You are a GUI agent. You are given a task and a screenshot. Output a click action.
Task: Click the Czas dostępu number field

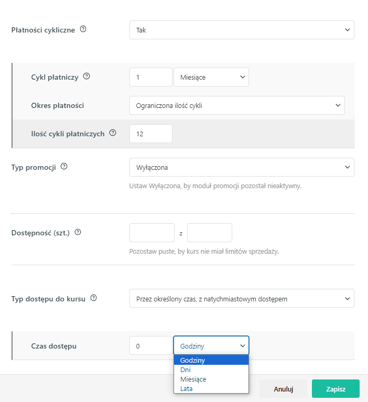click(151, 345)
